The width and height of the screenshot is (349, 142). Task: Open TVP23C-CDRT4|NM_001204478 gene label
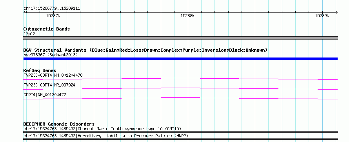(x=53, y=75)
